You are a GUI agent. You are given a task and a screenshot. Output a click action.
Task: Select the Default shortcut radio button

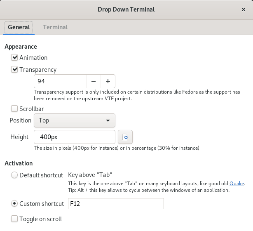coord(14,175)
